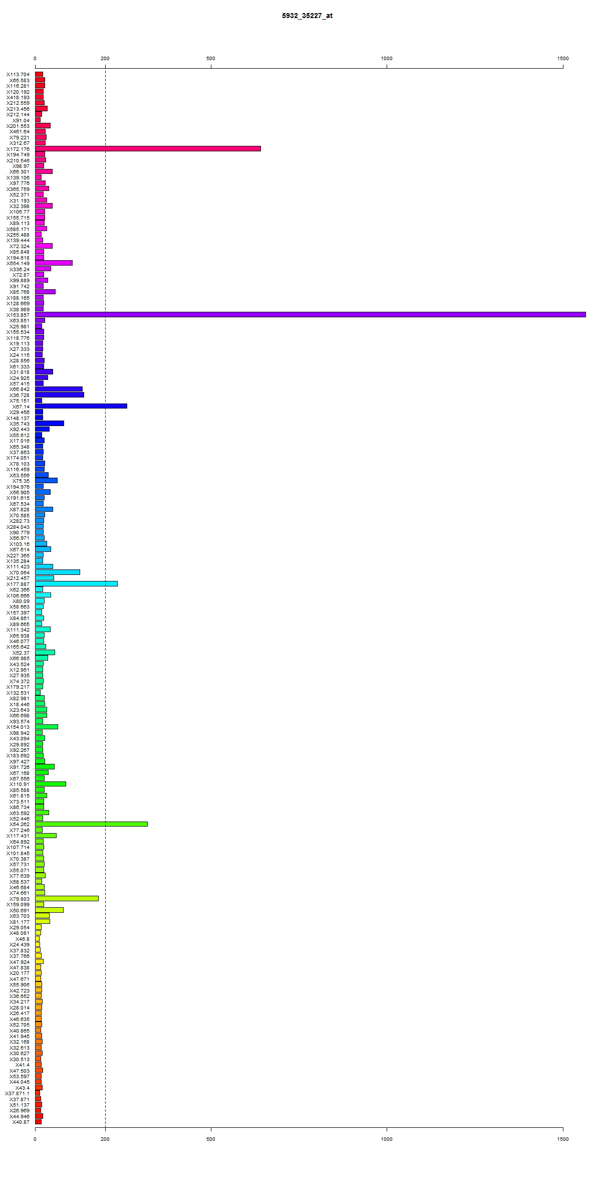The height and width of the screenshot is (1203, 601).
Task: Click the row label X284.043
Action: tap(18, 527)
